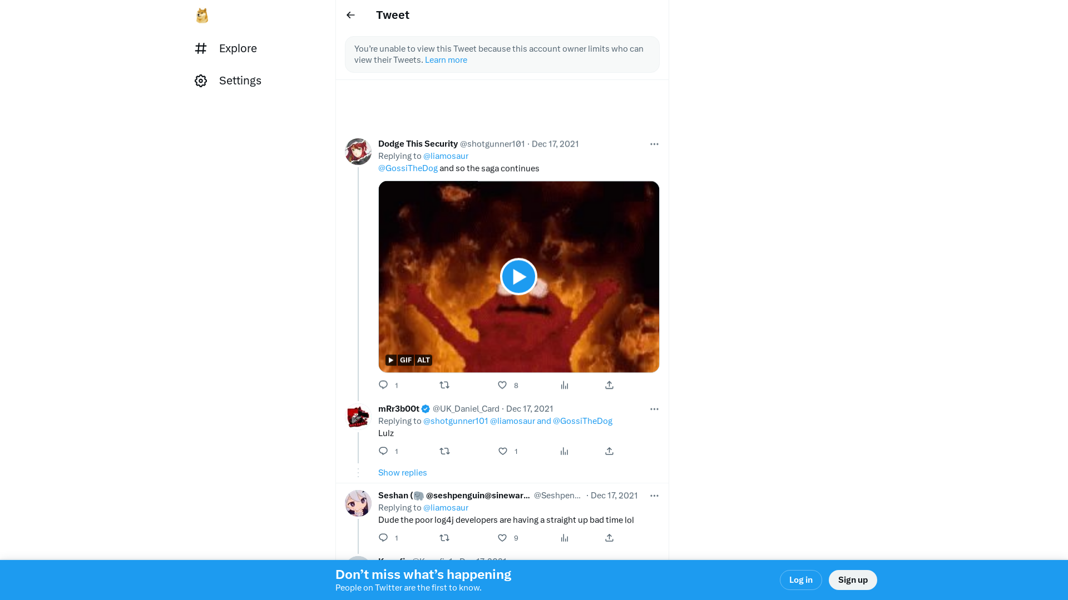Expand Show replies
The width and height of the screenshot is (1068, 600).
[403, 473]
